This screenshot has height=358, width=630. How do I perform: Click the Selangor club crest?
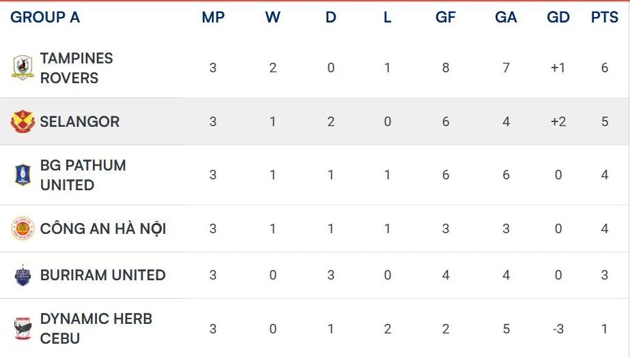(23, 122)
